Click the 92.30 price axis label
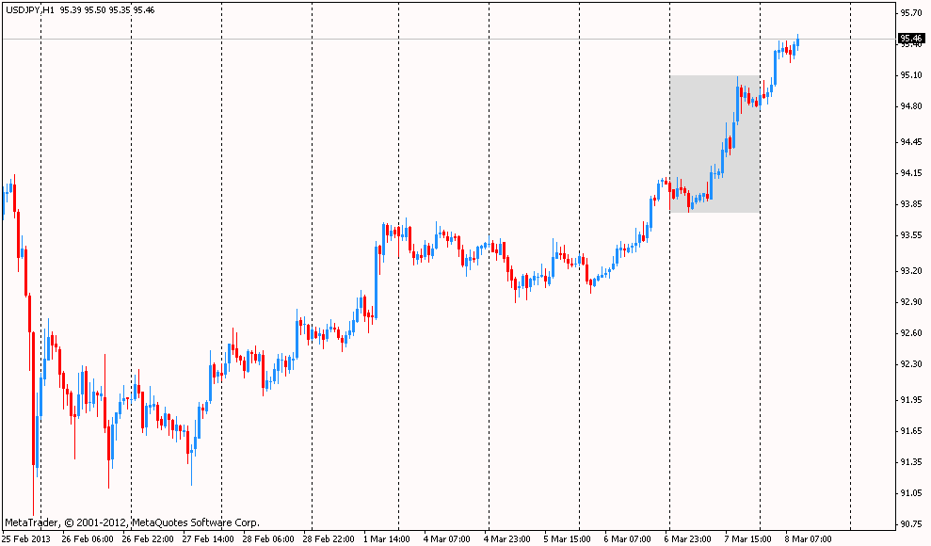The image size is (931, 546). [911, 363]
